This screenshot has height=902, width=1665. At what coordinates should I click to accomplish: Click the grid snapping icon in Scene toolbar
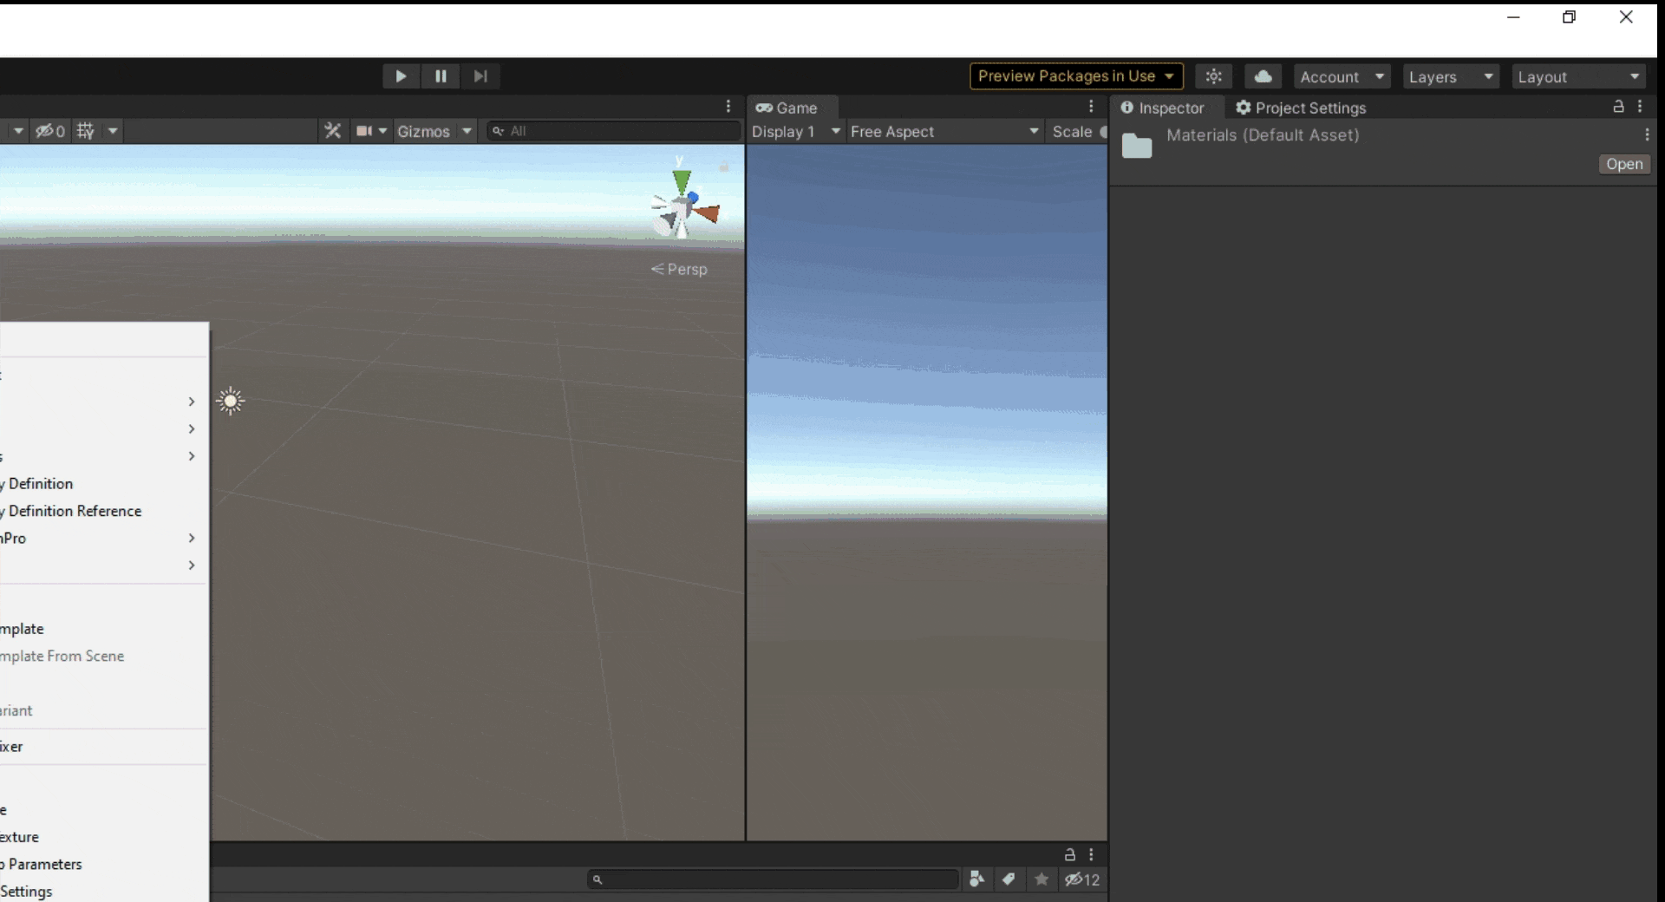(x=86, y=131)
